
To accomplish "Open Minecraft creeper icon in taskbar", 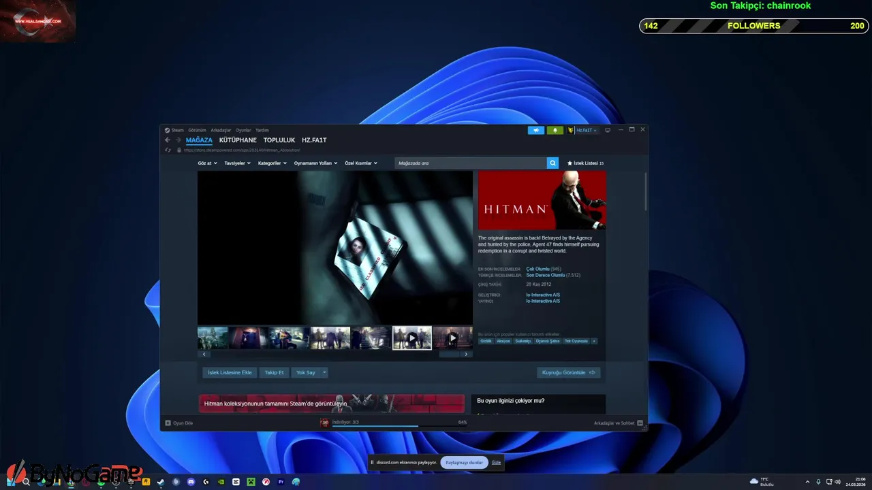I will pyautogui.click(x=251, y=482).
